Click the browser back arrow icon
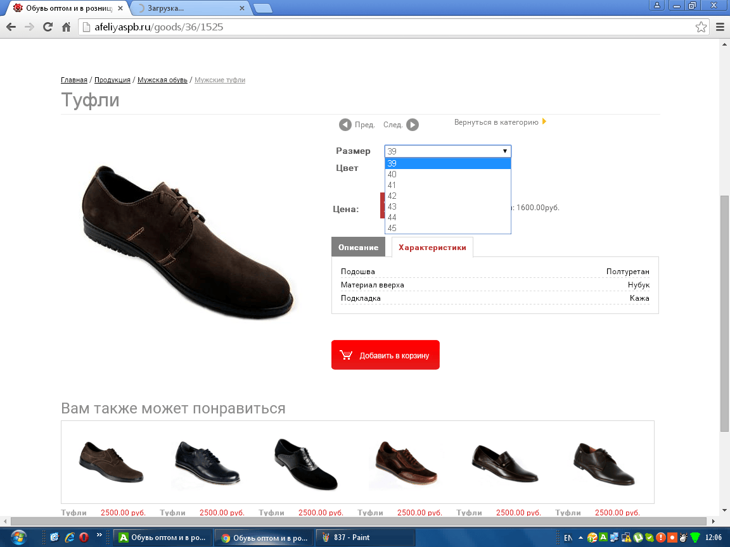730x547 pixels. click(11, 27)
